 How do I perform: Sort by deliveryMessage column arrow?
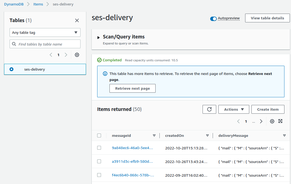(x=284, y=136)
